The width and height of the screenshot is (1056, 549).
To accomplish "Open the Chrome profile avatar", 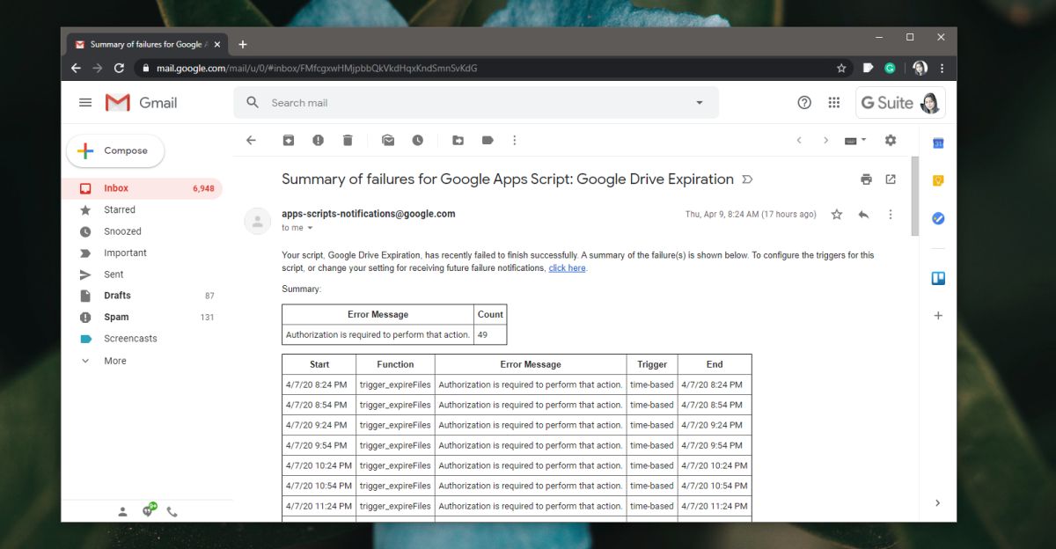I will pyautogui.click(x=920, y=68).
